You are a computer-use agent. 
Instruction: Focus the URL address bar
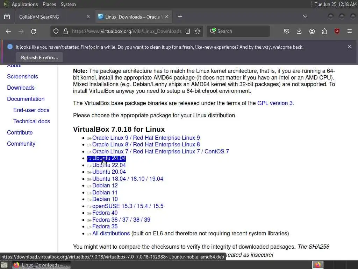point(127,31)
